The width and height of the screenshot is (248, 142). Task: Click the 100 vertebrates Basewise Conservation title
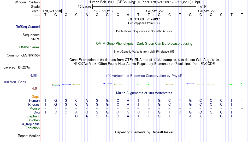[x=144, y=76]
